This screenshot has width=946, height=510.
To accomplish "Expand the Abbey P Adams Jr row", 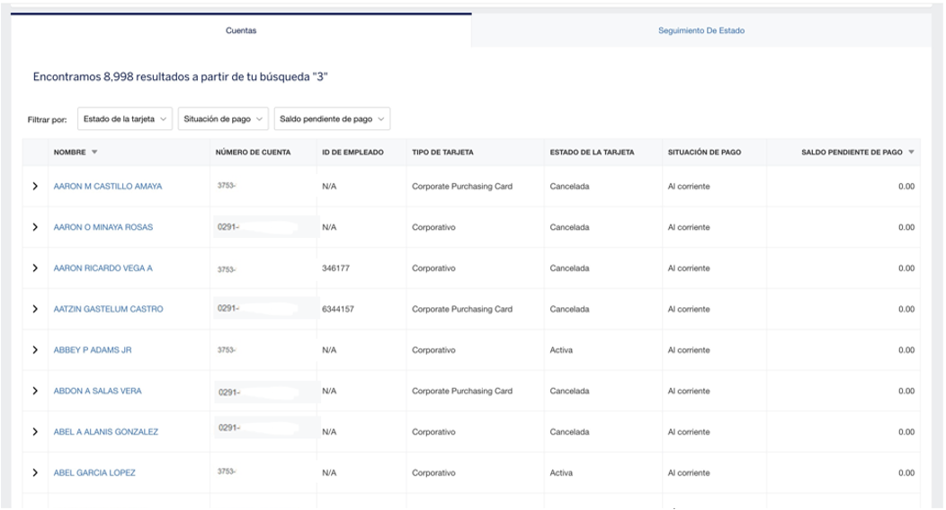I will [35, 350].
